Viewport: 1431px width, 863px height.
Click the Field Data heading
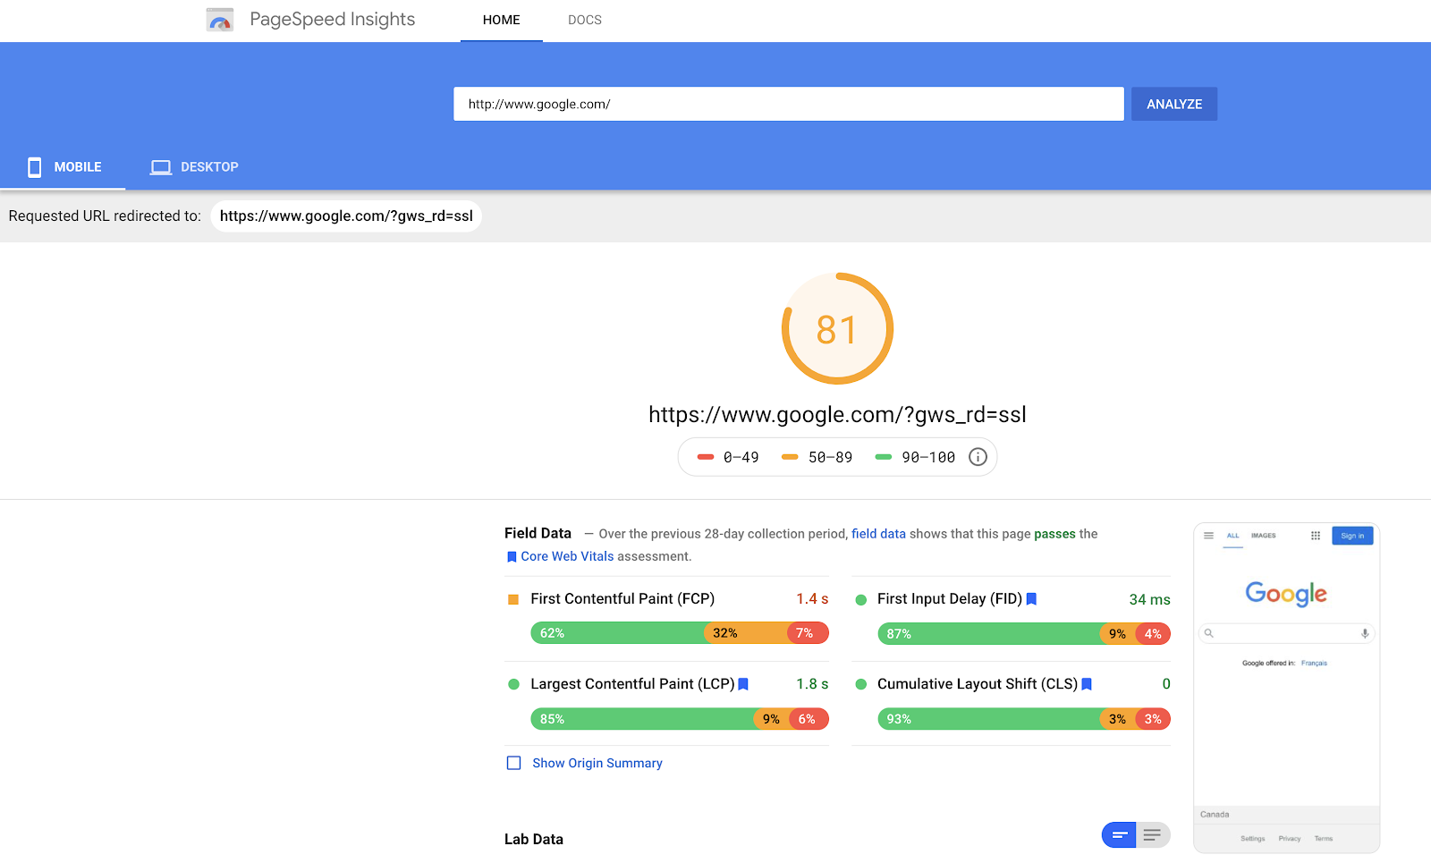click(538, 533)
